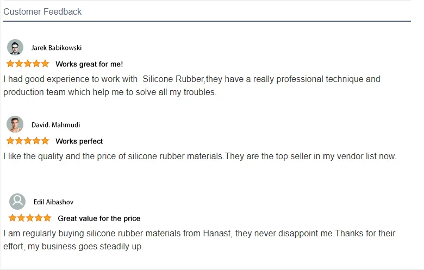Click the star rating on Jarek's review

click(x=28, y=64)
